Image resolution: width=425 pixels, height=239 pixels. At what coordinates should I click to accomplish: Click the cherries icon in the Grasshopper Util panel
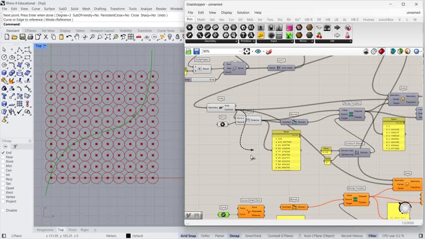click(x=319, y=35)
